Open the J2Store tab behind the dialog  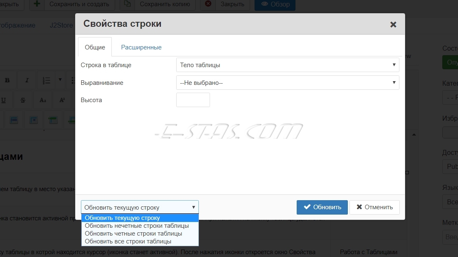click(x=61, y=26)
